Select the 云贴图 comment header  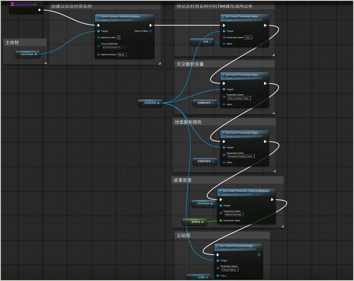tap(222, 235)
